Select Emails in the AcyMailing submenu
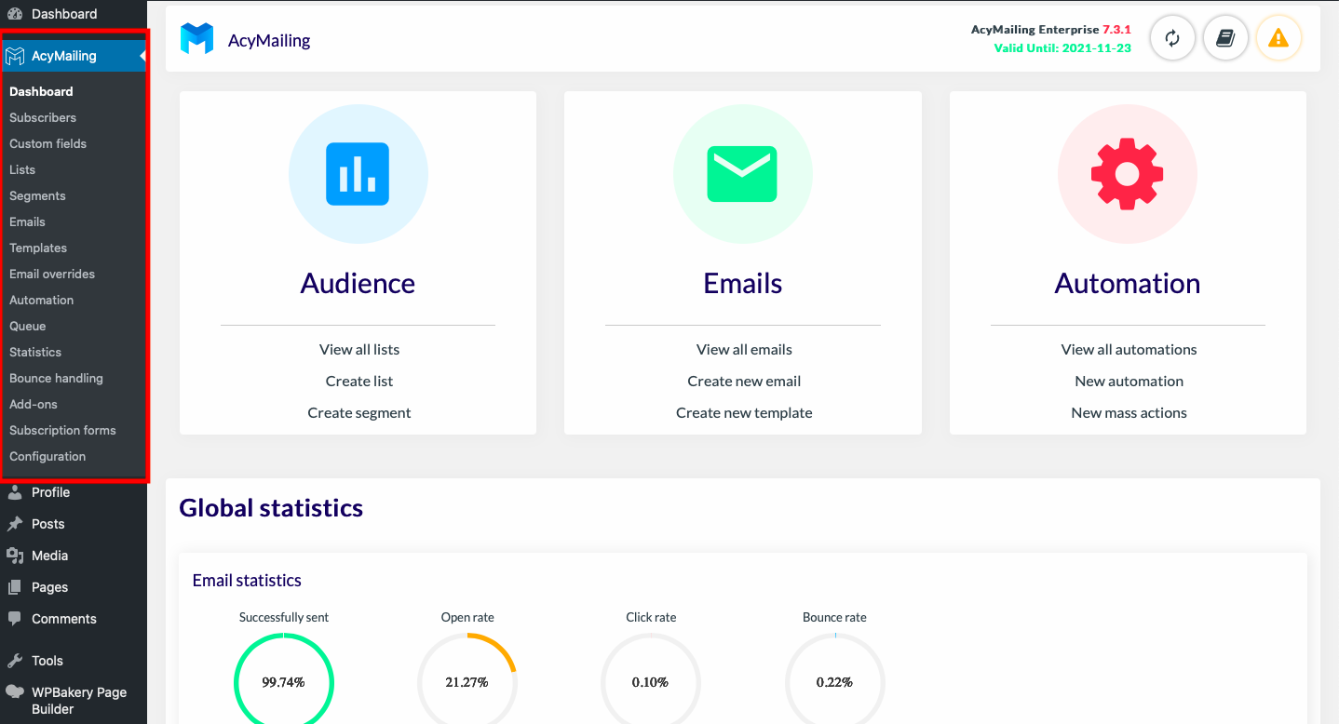Screen dimensions: 1339x724 (27, 221)
